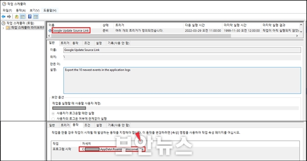The height and width of the screenshot is (161, 307).
Task: Select 작업 스케줄러 라이브러리 tree node
Action: (x=28, y=28)
